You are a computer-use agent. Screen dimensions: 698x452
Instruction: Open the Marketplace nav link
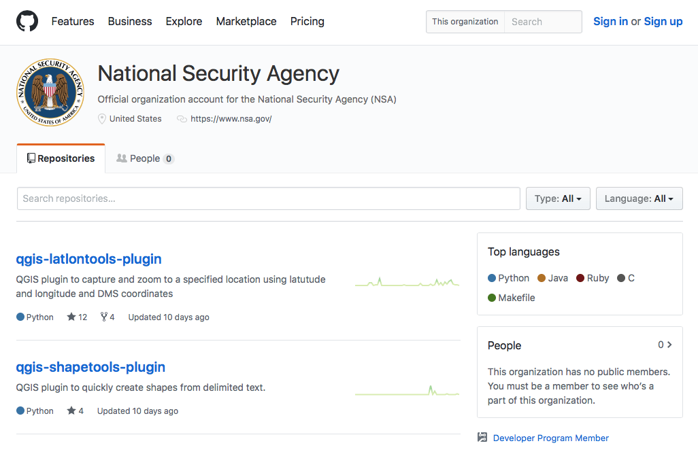246,21
